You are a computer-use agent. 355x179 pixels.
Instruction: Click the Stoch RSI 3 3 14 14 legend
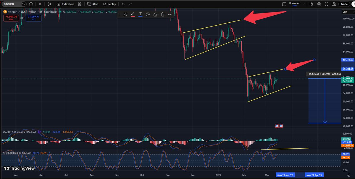pyautogui.click(x=17, y=153)
